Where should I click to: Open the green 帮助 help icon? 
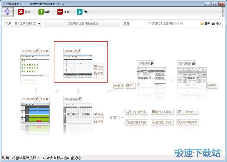point(41,12)
